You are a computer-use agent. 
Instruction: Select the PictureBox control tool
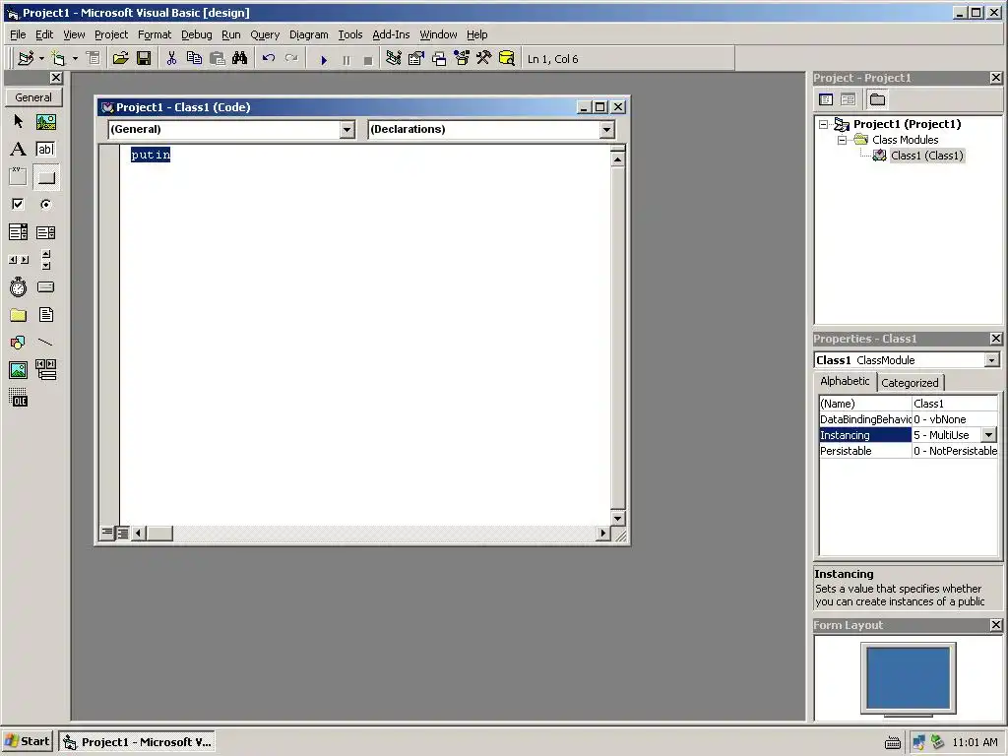click(45, 121)
